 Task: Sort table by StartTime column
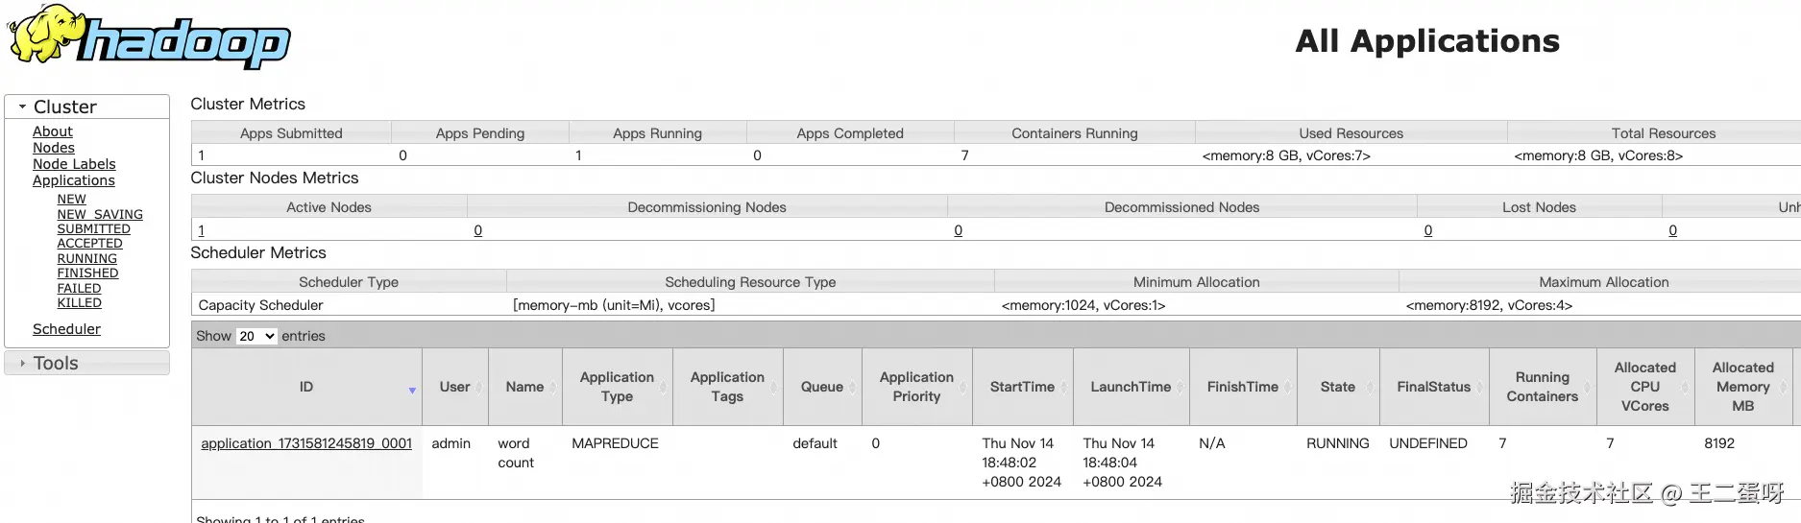1022,387
